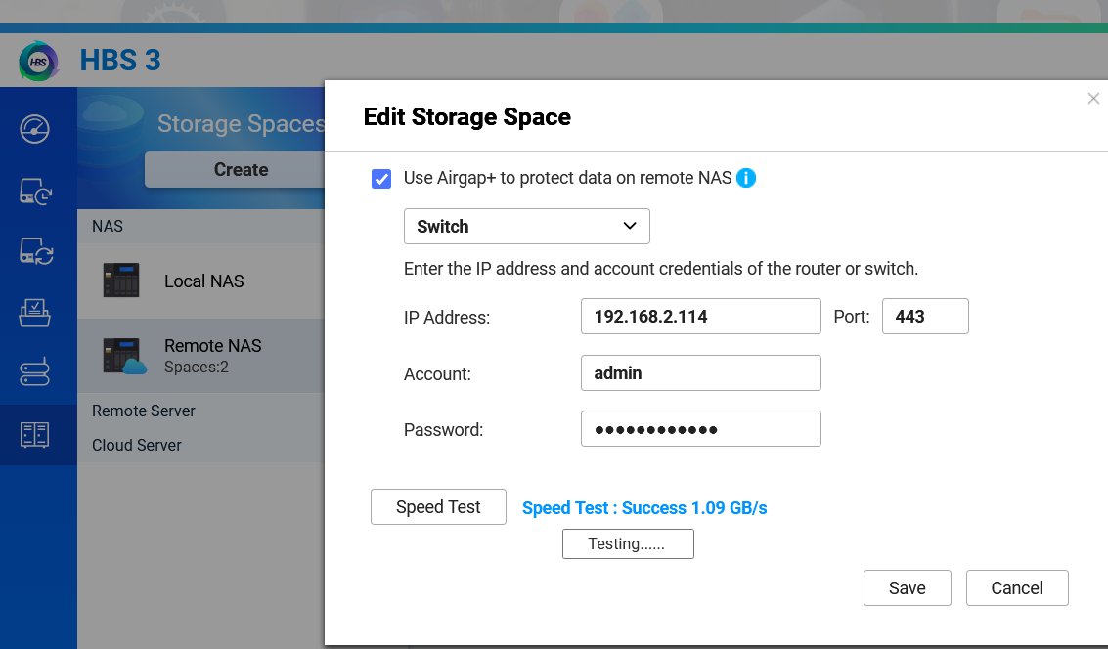This screenshot has width=1108, height=649.
Task: Cancel editing the storage space
Action: click(1016, 587)
